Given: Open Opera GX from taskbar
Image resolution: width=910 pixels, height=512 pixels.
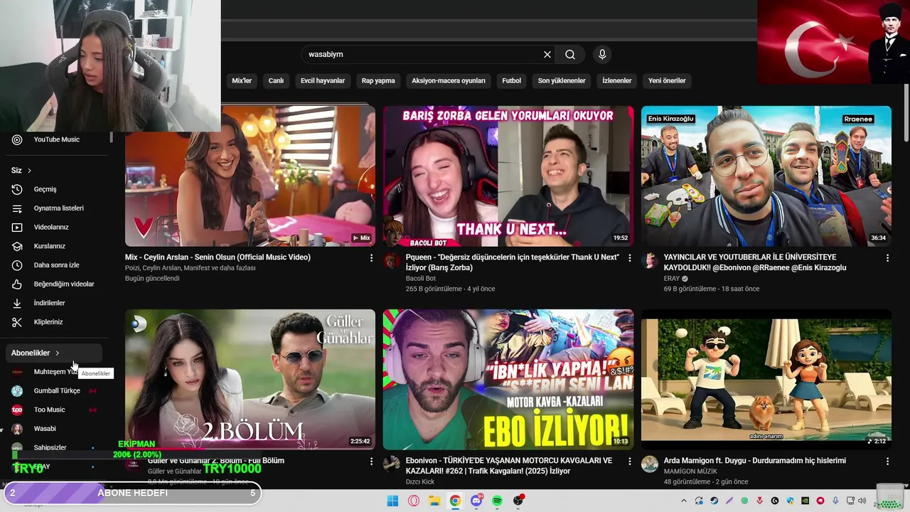Looking at the screenshot, I should click(x=414, y=501).
